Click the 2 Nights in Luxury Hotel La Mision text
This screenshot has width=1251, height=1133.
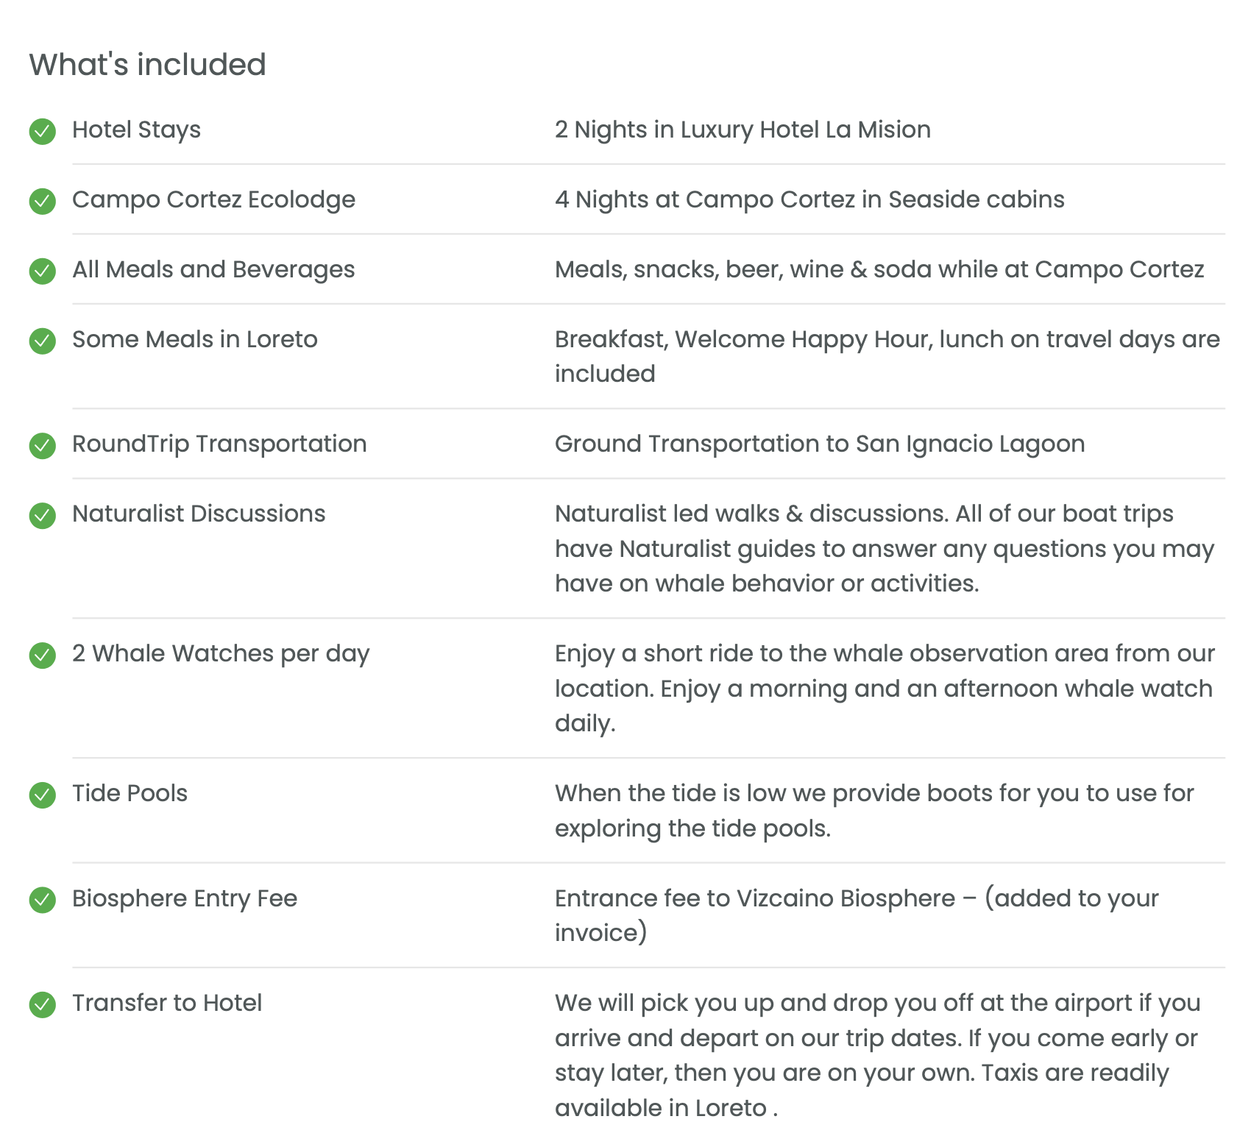click(743, 129)
